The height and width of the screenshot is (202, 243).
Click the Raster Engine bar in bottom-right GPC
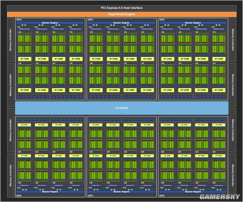193,192
